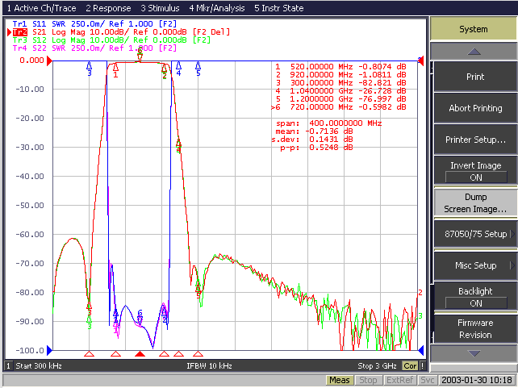
Task: Select the Tr4 S22 SWR trace label
Action: 94,48
